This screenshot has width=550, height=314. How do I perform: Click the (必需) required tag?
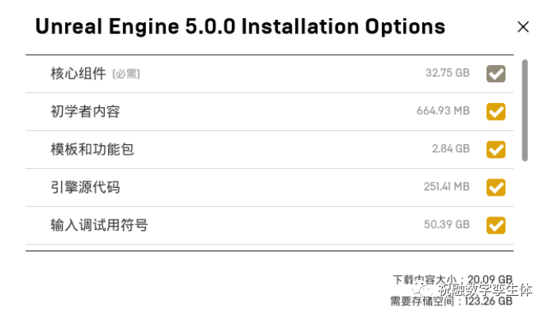(x=126, y=74)
